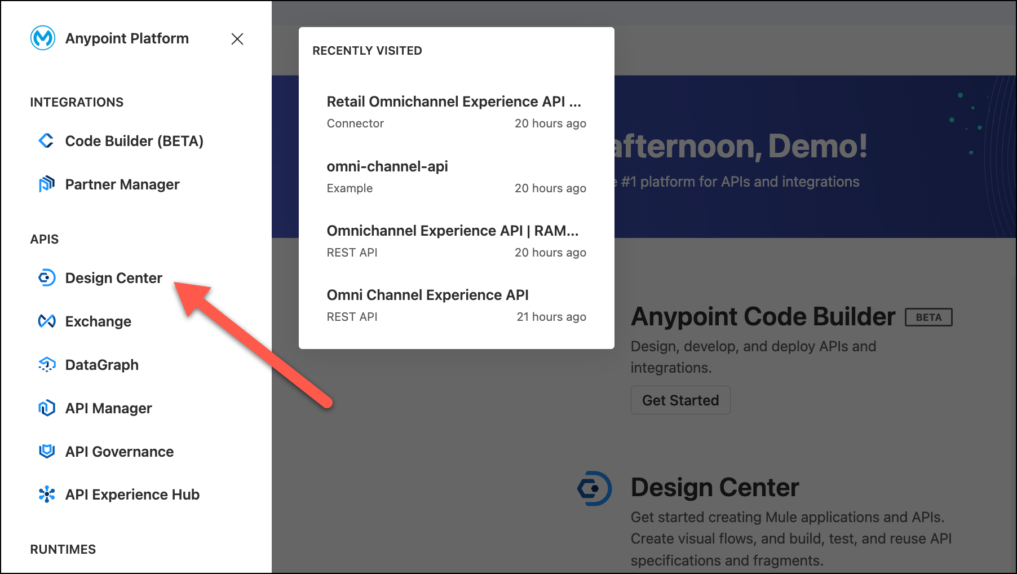The height and width of the screenshot is (574, 1017).
Task: Select Omnichannel Experience API | RAM... item
Action: [x=452, y=231]
